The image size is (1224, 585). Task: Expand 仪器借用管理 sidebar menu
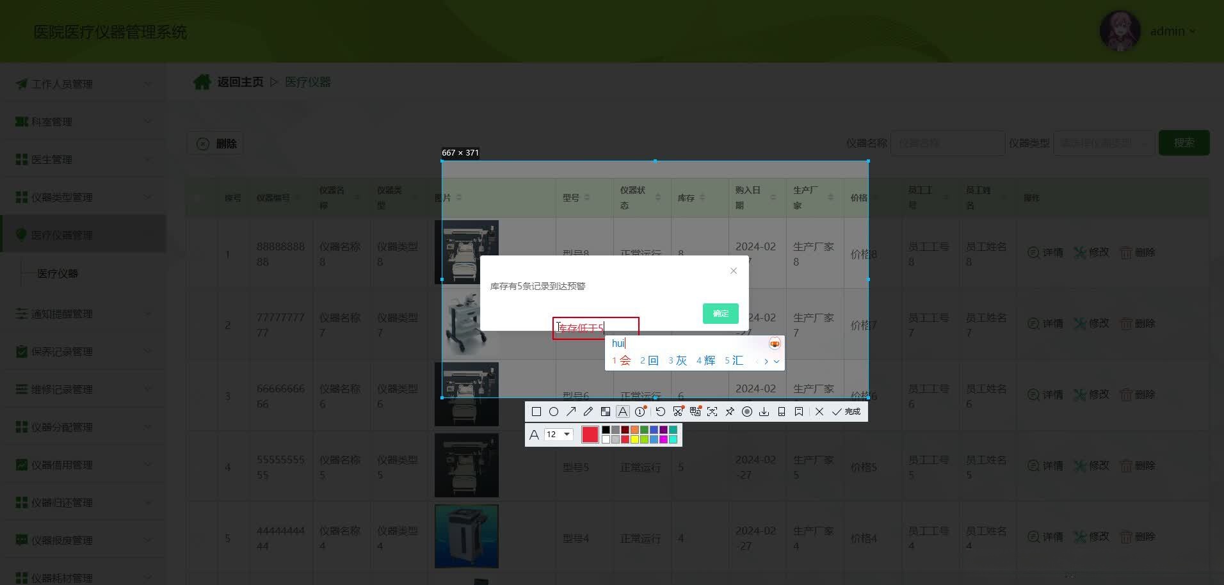pos(83,465)
